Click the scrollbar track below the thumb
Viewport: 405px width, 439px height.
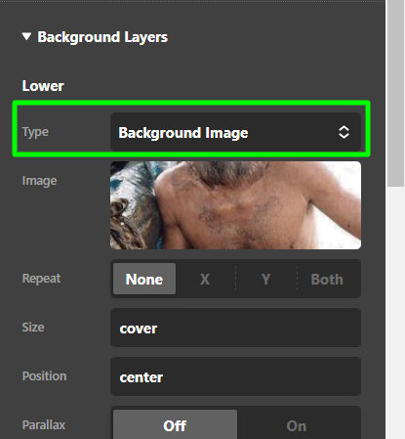click(x=395, y=313)
